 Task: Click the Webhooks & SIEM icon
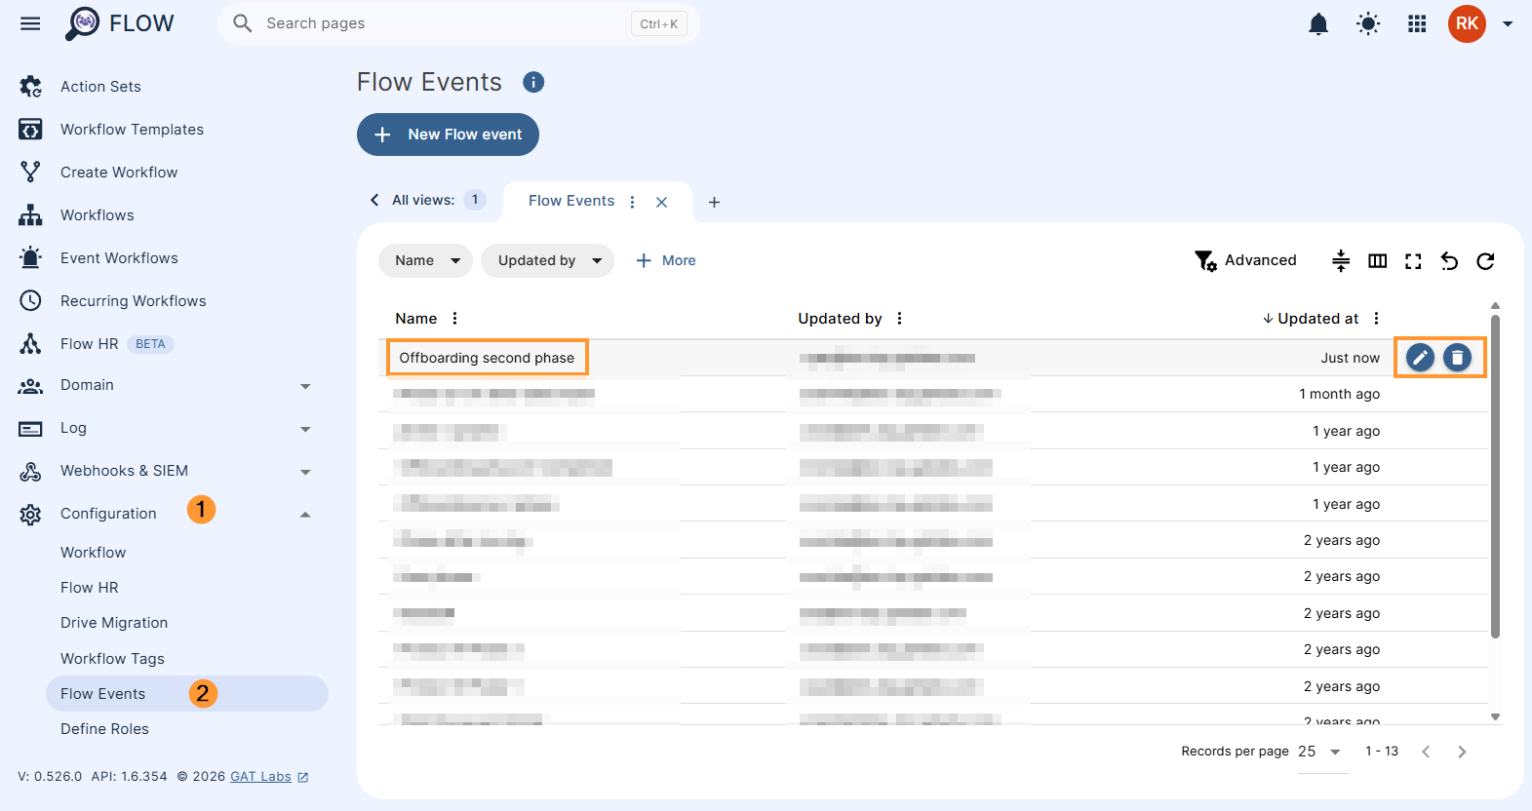(x=30, y=472)
